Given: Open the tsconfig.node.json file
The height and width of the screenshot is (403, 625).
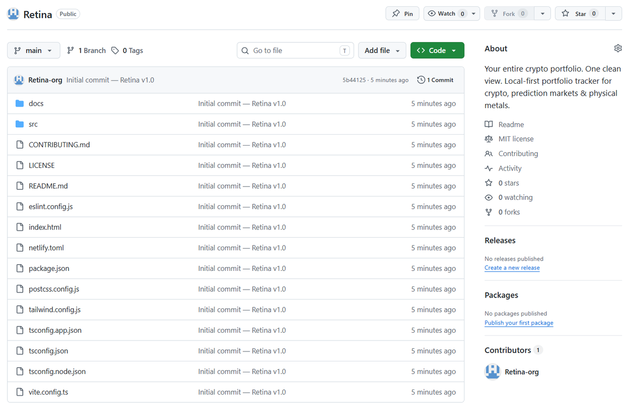Looking at the screenshot, I should (57, 371).
